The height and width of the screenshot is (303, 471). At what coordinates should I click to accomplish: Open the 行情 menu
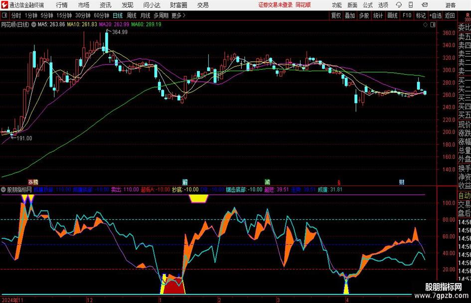tap(62, 5)
